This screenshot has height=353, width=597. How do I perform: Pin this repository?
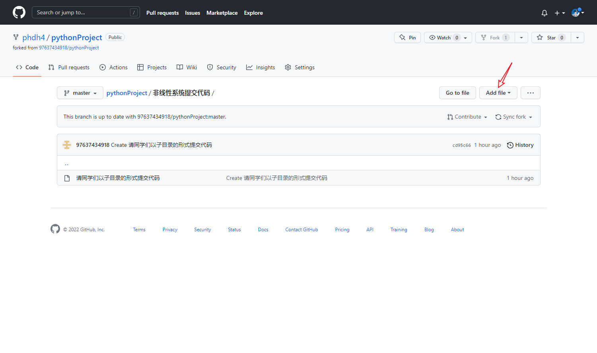pos(407,37)
